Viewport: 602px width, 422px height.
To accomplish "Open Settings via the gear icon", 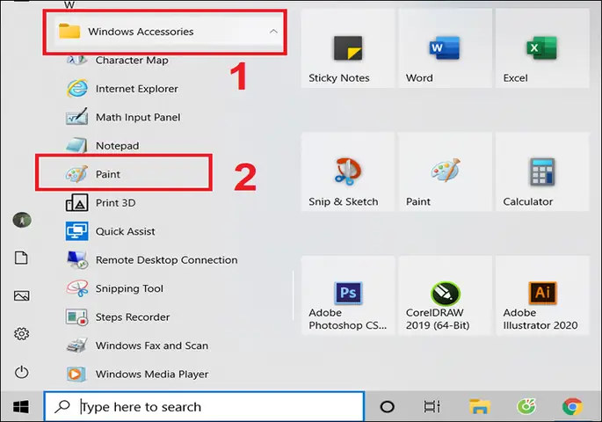I will click(22, 334).
